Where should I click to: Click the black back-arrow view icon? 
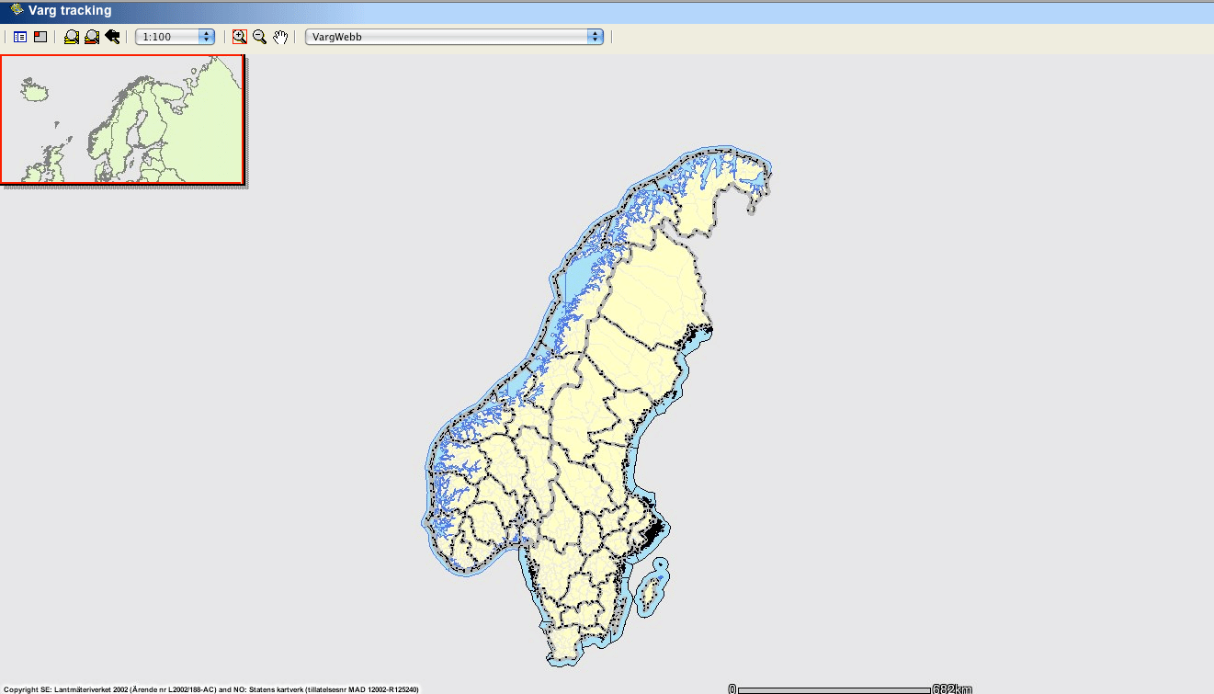tap(112, 37)
